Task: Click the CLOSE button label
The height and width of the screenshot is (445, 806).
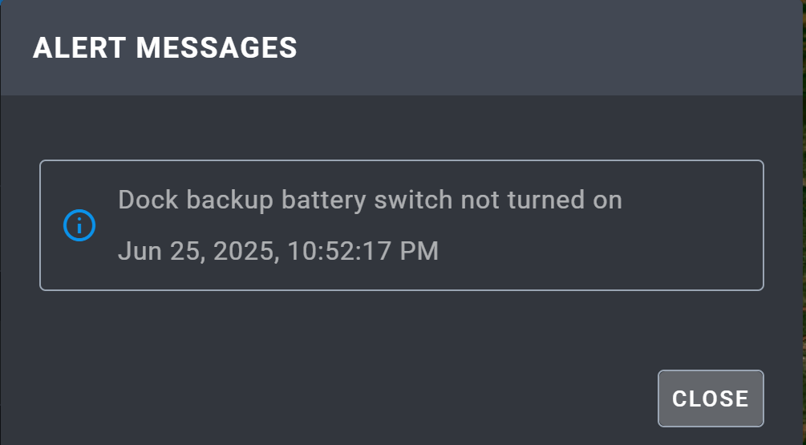Action: (x=711, y=398)
